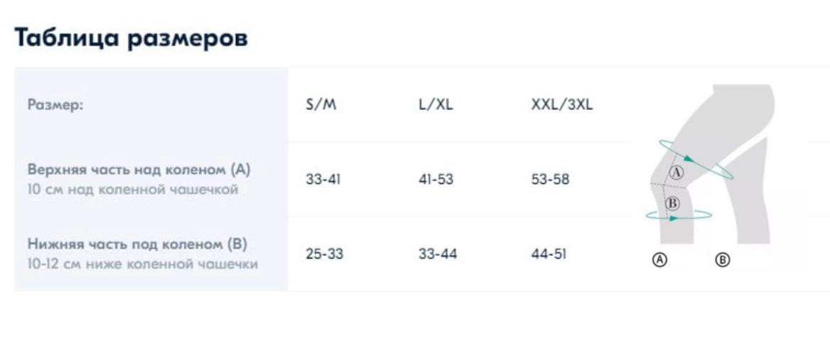Viewport: 830px width, 356px height.
Task: Click the Верхняя часть над коленом (A) label
Action: 139,170
